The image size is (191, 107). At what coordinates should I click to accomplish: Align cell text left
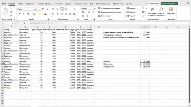click(53, 14)
